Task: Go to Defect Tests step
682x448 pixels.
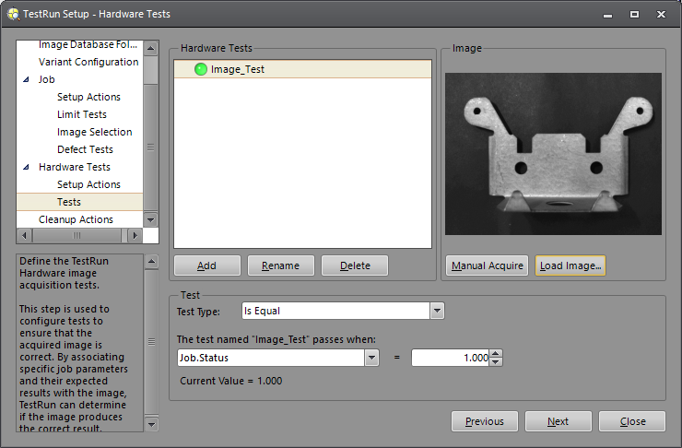Action: point(85,150)
